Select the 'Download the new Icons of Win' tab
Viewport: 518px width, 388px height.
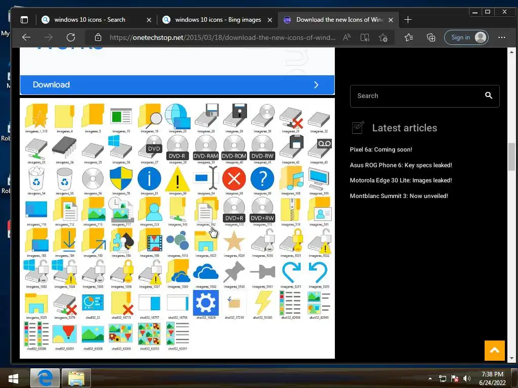point(338,20)
